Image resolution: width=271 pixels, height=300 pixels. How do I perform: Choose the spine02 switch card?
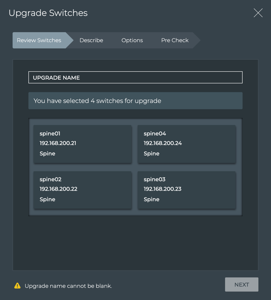point(83,190)
